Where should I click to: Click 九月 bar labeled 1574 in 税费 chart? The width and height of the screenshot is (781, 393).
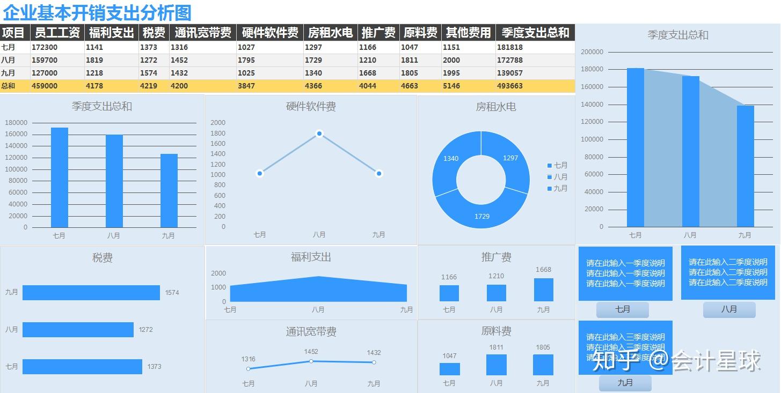[91, 293]
